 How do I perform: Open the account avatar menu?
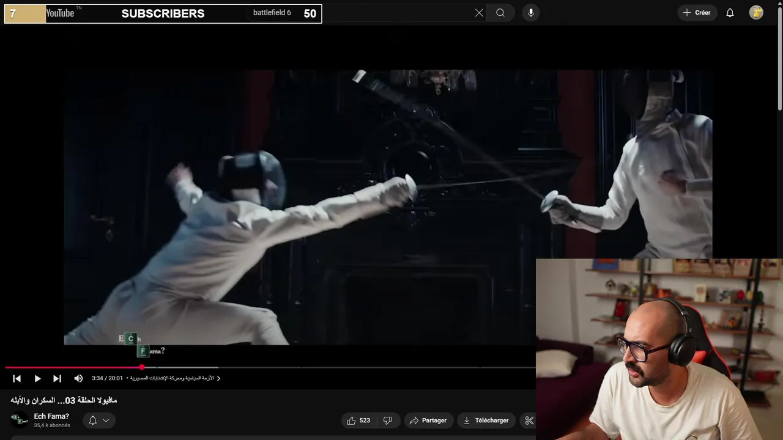click(756, 13)
